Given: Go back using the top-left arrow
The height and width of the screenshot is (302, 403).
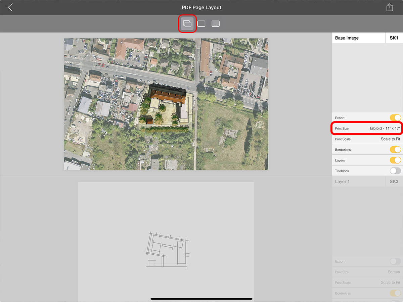Looking at the screenshot, I should point(10,7).
